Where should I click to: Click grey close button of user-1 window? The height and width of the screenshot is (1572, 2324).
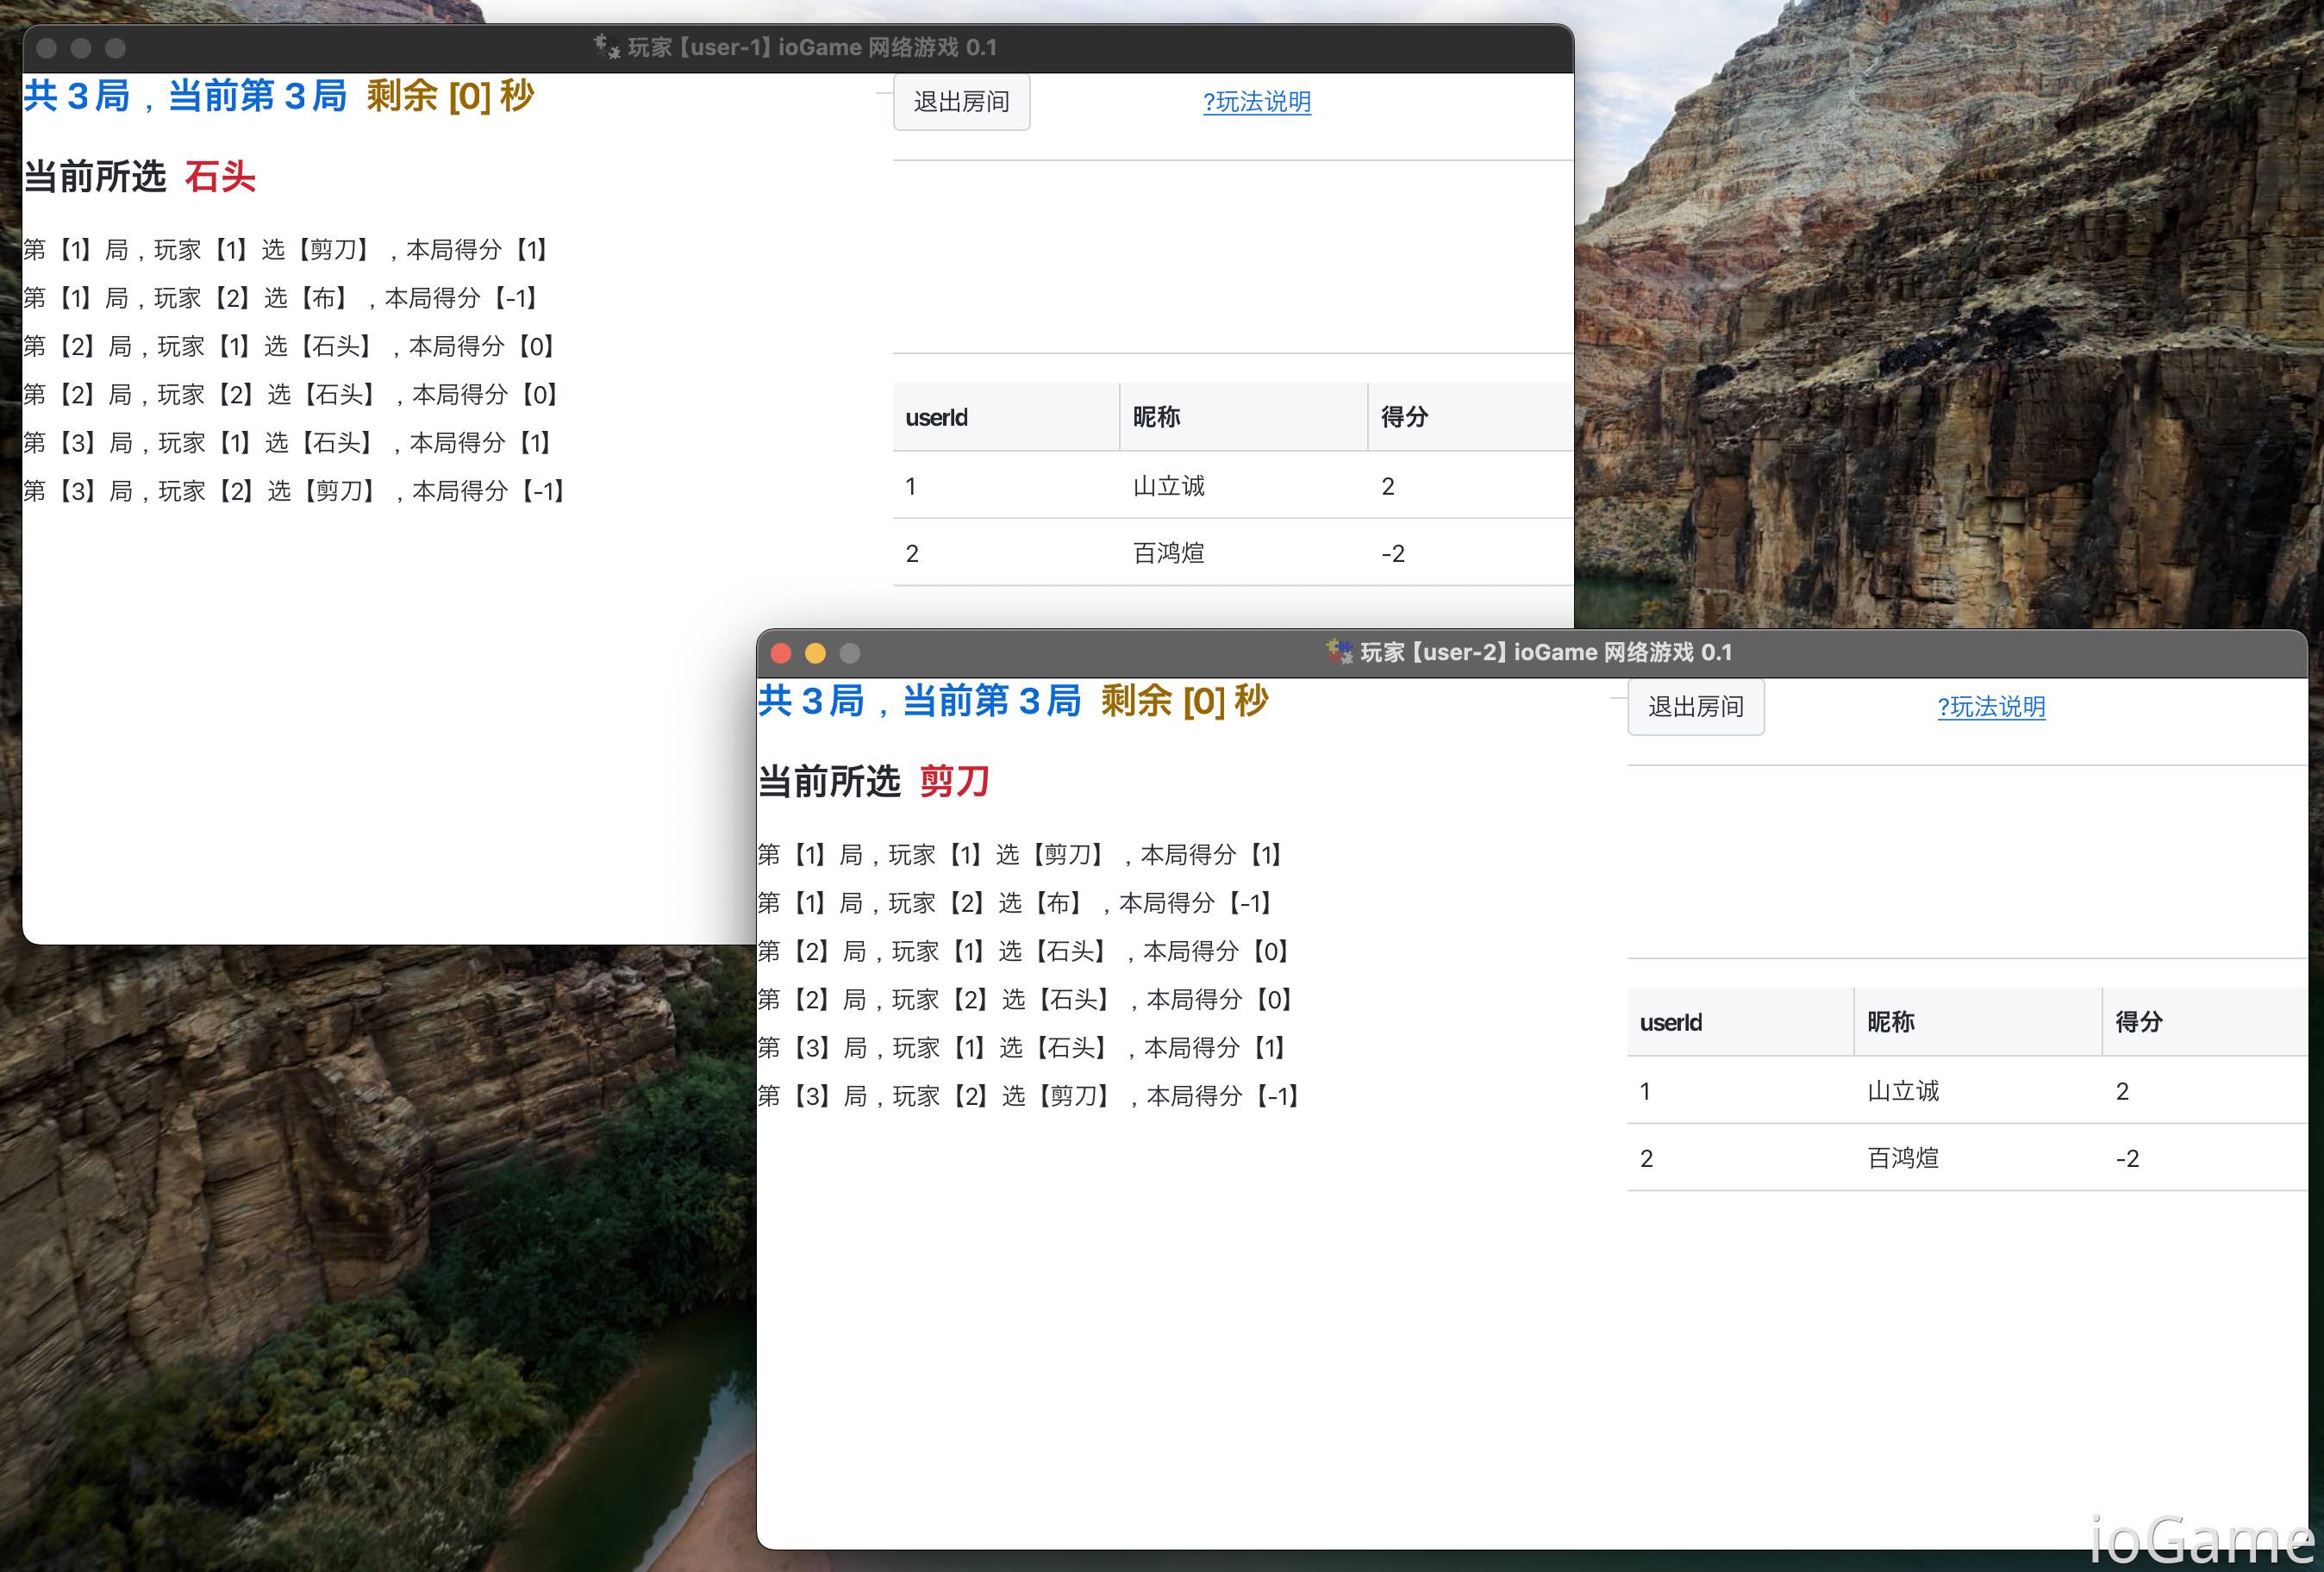click(x=46, y=48)
